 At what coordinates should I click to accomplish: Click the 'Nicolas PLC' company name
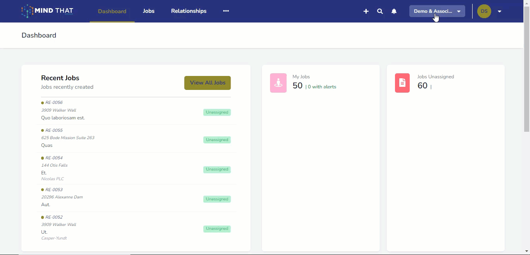click(x=52, y=179)
